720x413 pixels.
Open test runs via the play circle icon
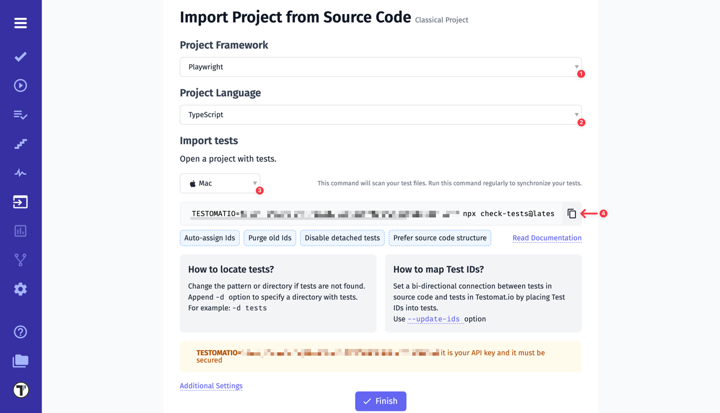click(x=20, y=85)
